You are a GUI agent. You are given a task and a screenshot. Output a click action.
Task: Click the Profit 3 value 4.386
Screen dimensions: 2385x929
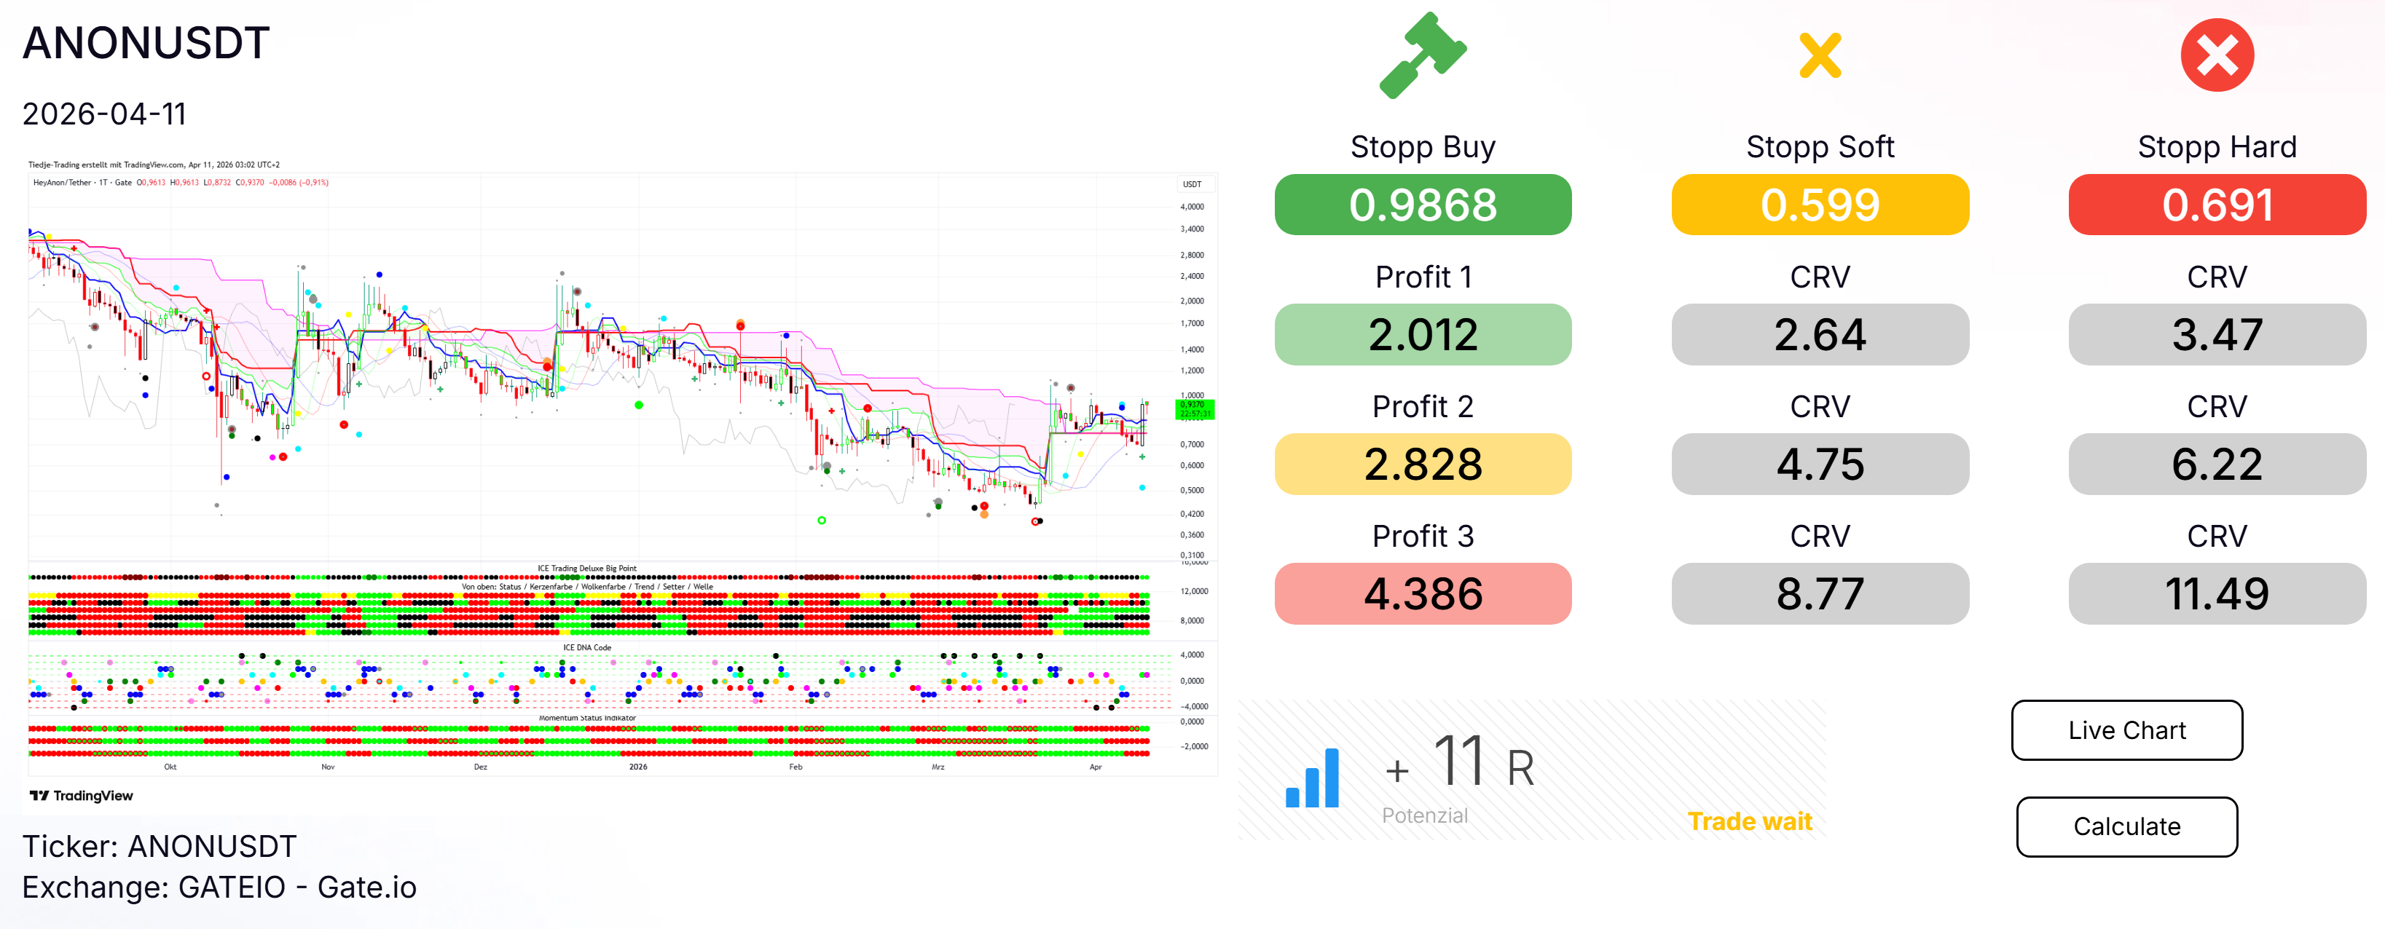point(1422,593)
